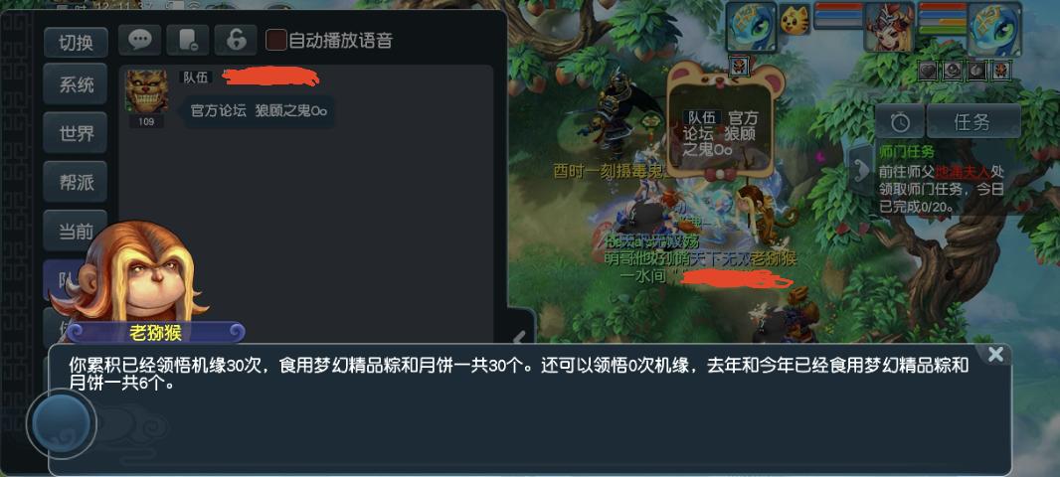The height and width of the screenshot is (477, 1060).
Task: Click the 切换 button
Action: (x=76, y=43)
